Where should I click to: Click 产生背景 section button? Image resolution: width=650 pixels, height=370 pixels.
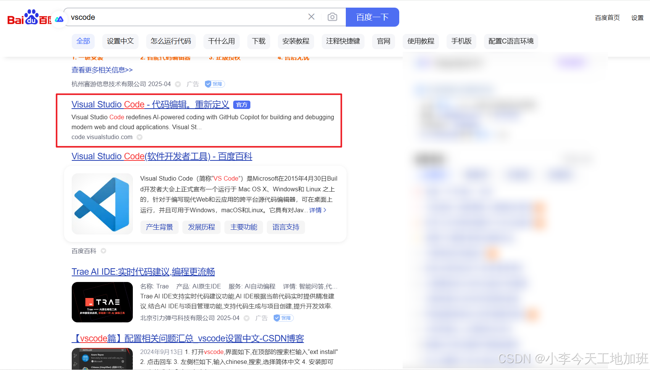(159, 227)
